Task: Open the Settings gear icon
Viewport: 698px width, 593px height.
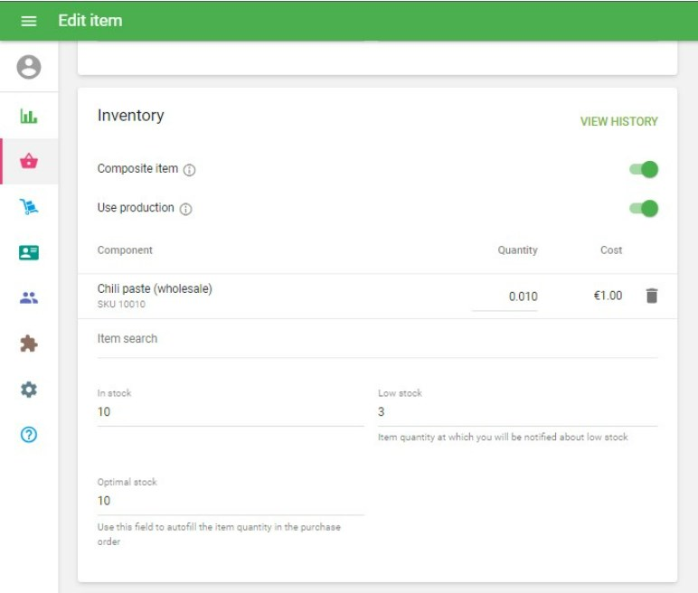Action: coord(29,390)
